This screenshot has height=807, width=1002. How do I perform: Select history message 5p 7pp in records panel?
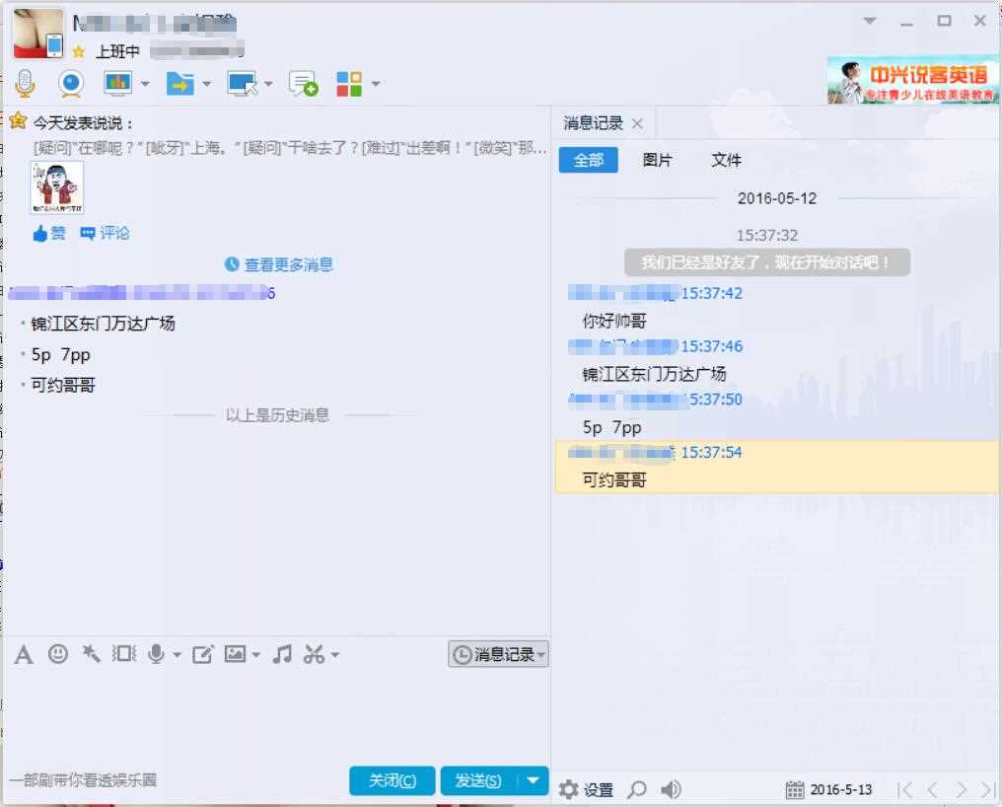612,427
